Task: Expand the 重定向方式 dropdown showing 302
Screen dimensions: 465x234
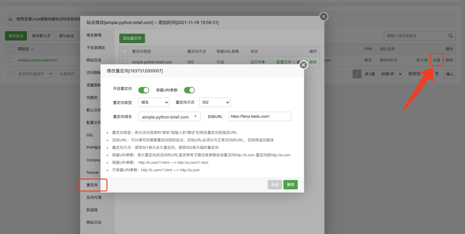Action: [214, 103]
